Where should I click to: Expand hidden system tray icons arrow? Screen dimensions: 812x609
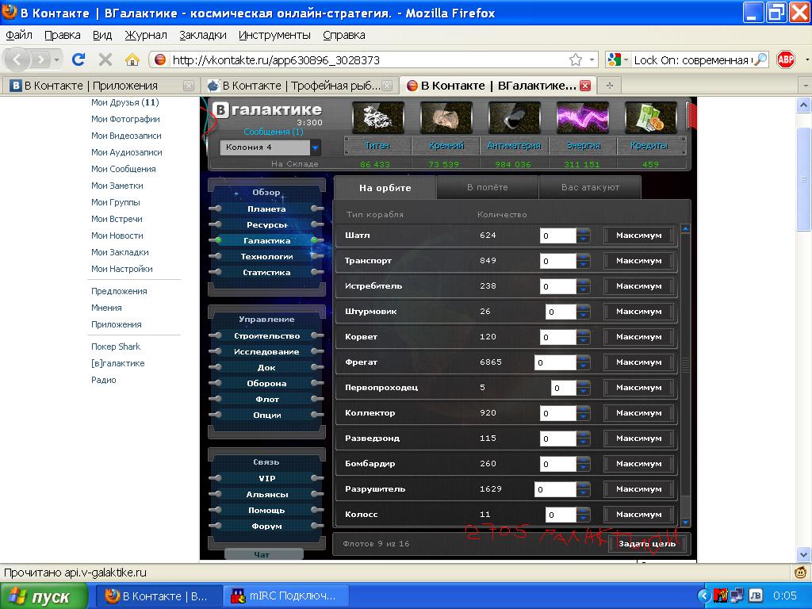coord(704,596)
